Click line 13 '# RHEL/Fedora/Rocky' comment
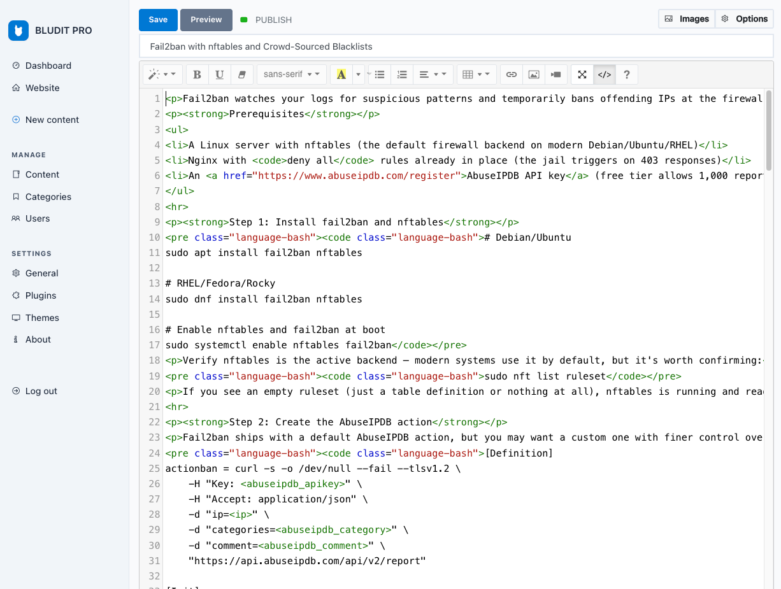 click(x=220, y=283)
